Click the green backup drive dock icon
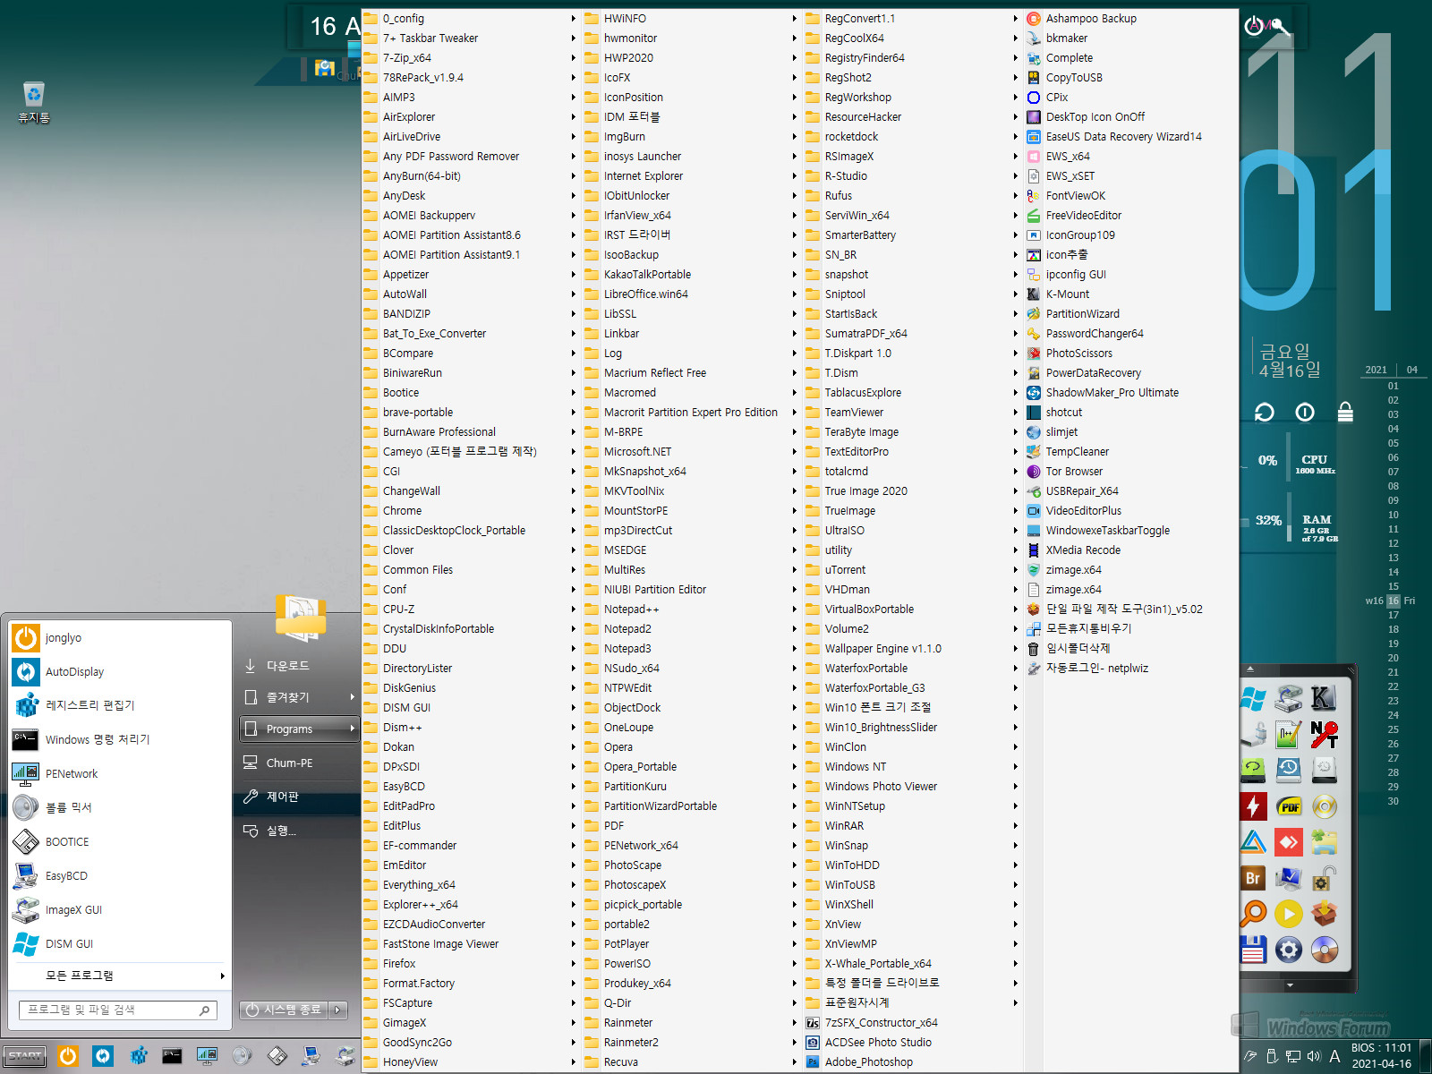Viewport: 1432px width, 1074px height. (1253, 770)
